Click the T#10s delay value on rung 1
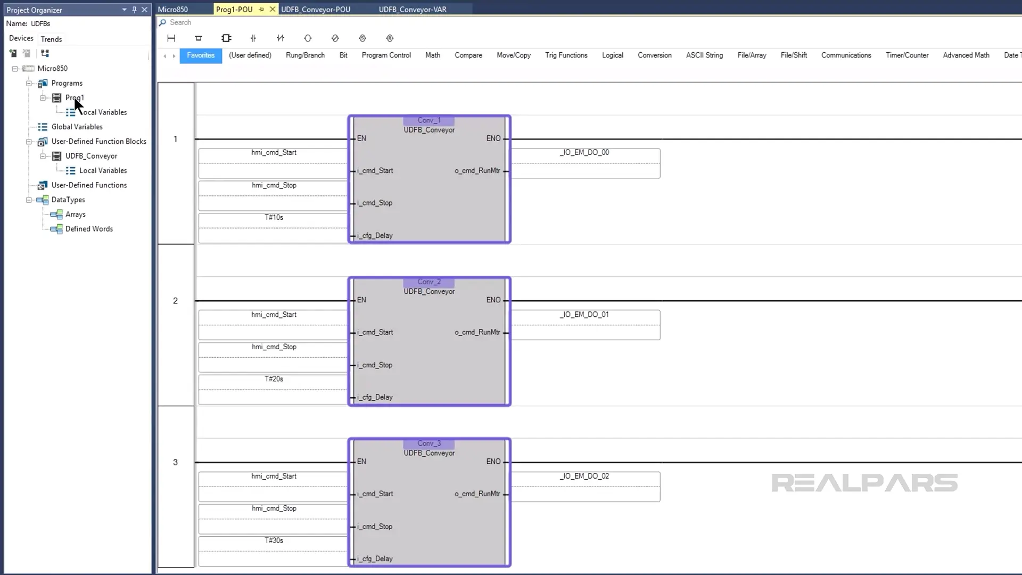This screenshot has width=1022, height=575. click(x=274, y=218)
